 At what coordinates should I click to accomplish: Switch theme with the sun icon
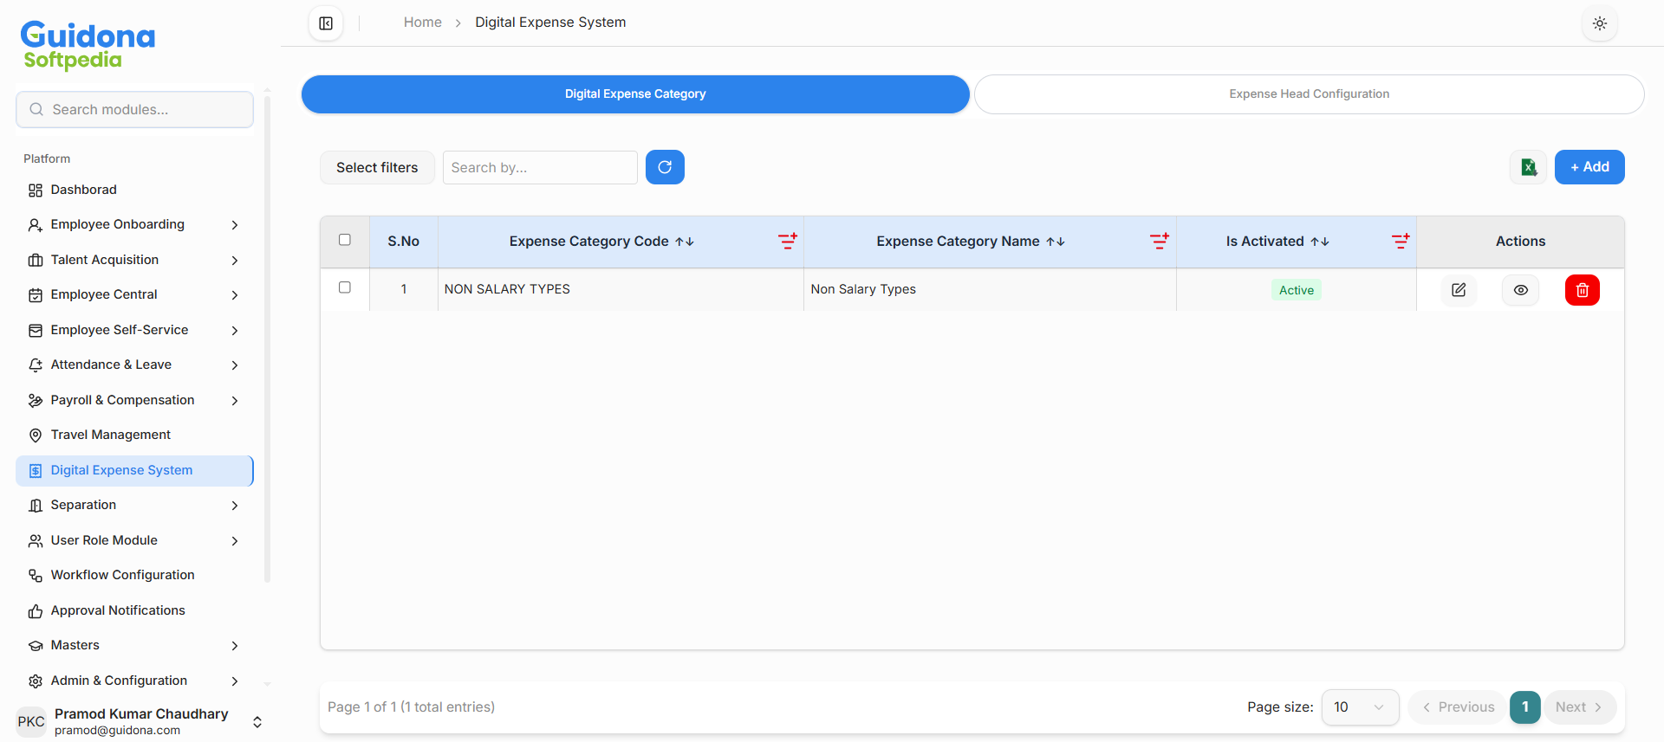pos(1599,23)
